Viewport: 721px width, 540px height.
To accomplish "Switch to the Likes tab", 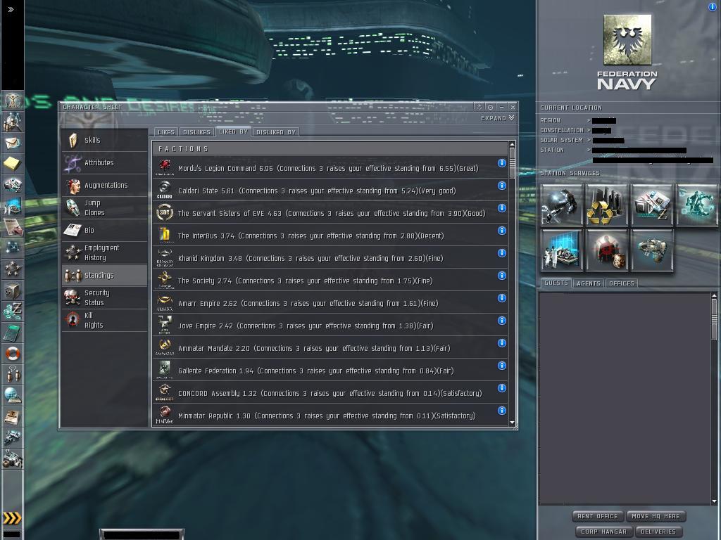I will 166,131.
